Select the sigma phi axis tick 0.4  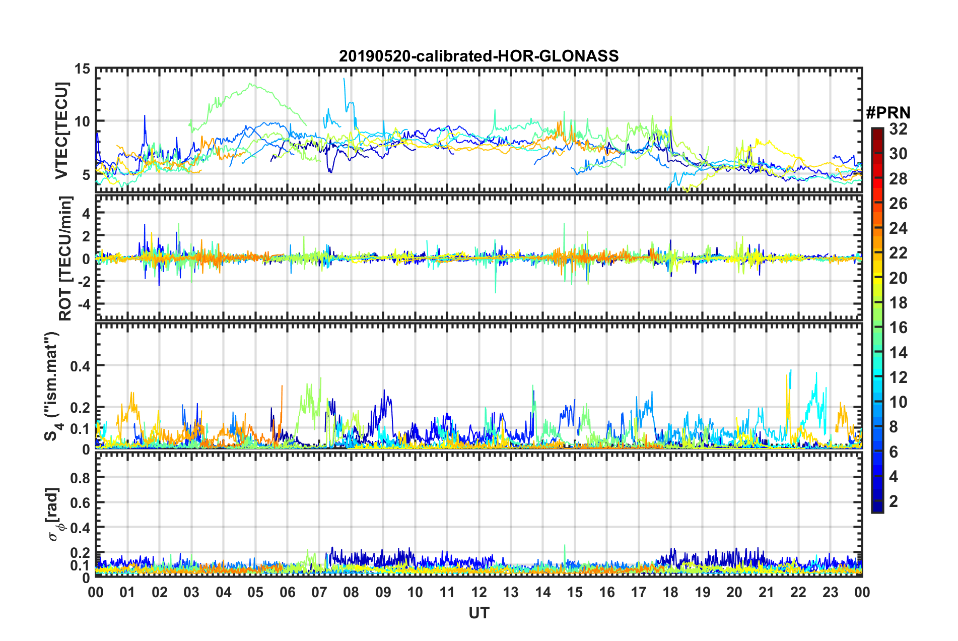pyautogui.click(x=81, y=528)
